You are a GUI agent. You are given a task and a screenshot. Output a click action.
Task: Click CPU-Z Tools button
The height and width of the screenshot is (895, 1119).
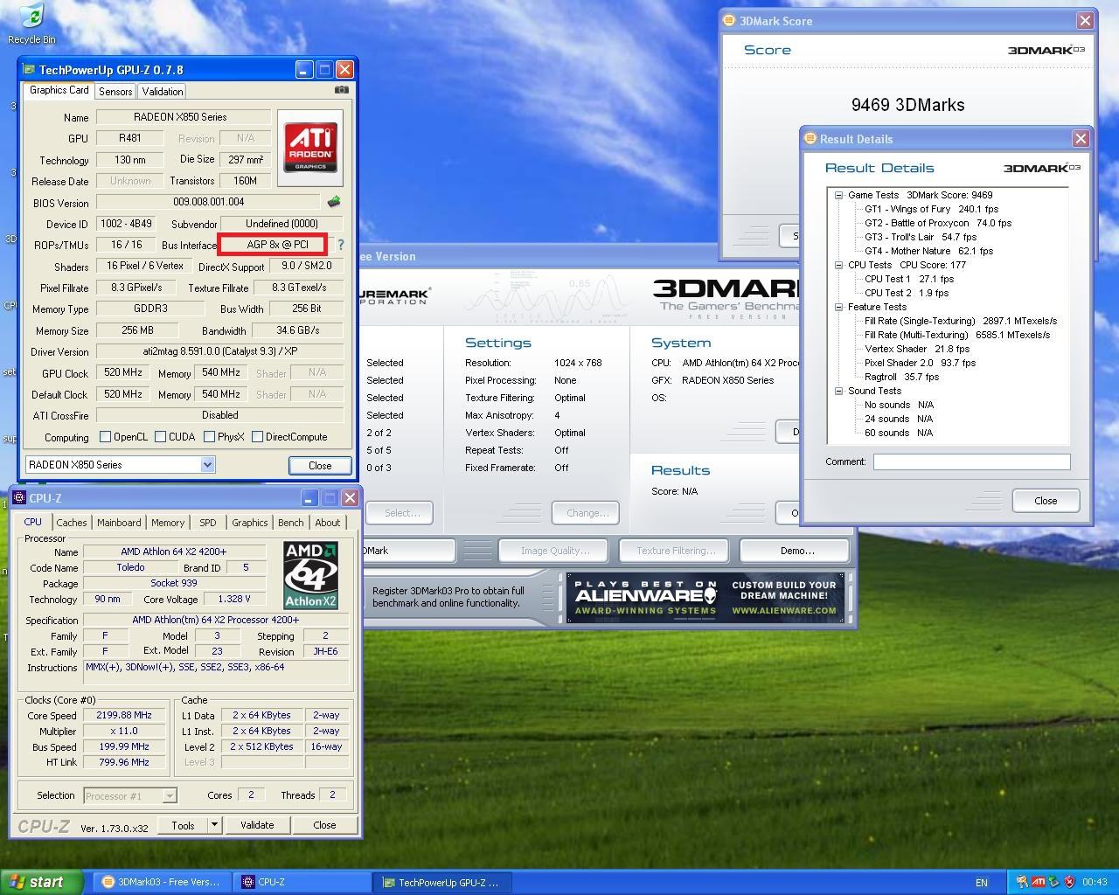point(183,825)
